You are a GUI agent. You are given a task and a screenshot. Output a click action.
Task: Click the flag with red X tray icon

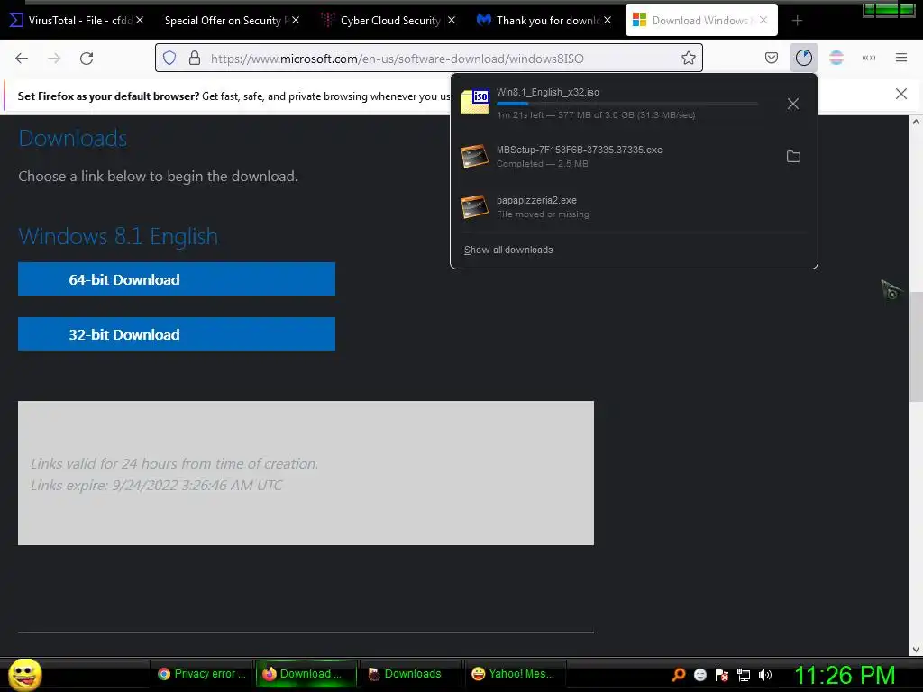tap(722, 674)
